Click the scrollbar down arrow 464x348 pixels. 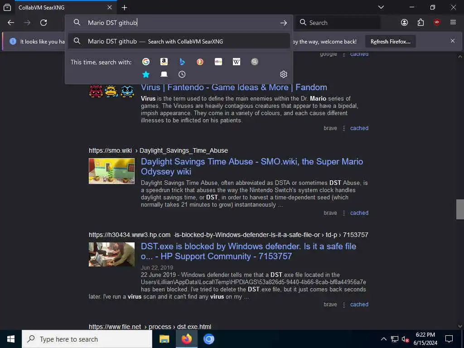click(460, 326)
